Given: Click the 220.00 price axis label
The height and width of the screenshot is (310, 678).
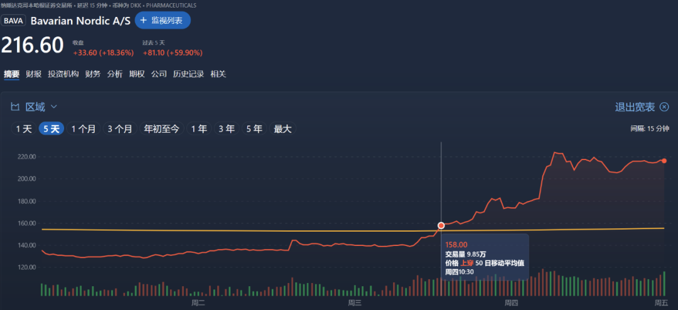Looking at the screenshot, I should pos(27,156).
